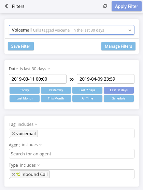The width and height of the screenshot is (143, 190).
Task: Select the Today date preset
Action: (x=25, y=90)
